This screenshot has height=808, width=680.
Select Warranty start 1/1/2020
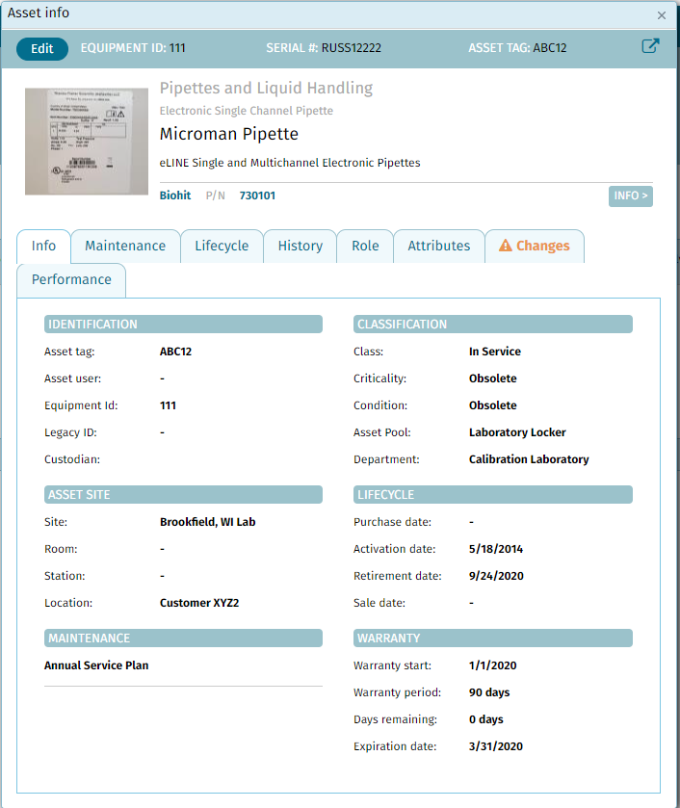pos(492,665)
